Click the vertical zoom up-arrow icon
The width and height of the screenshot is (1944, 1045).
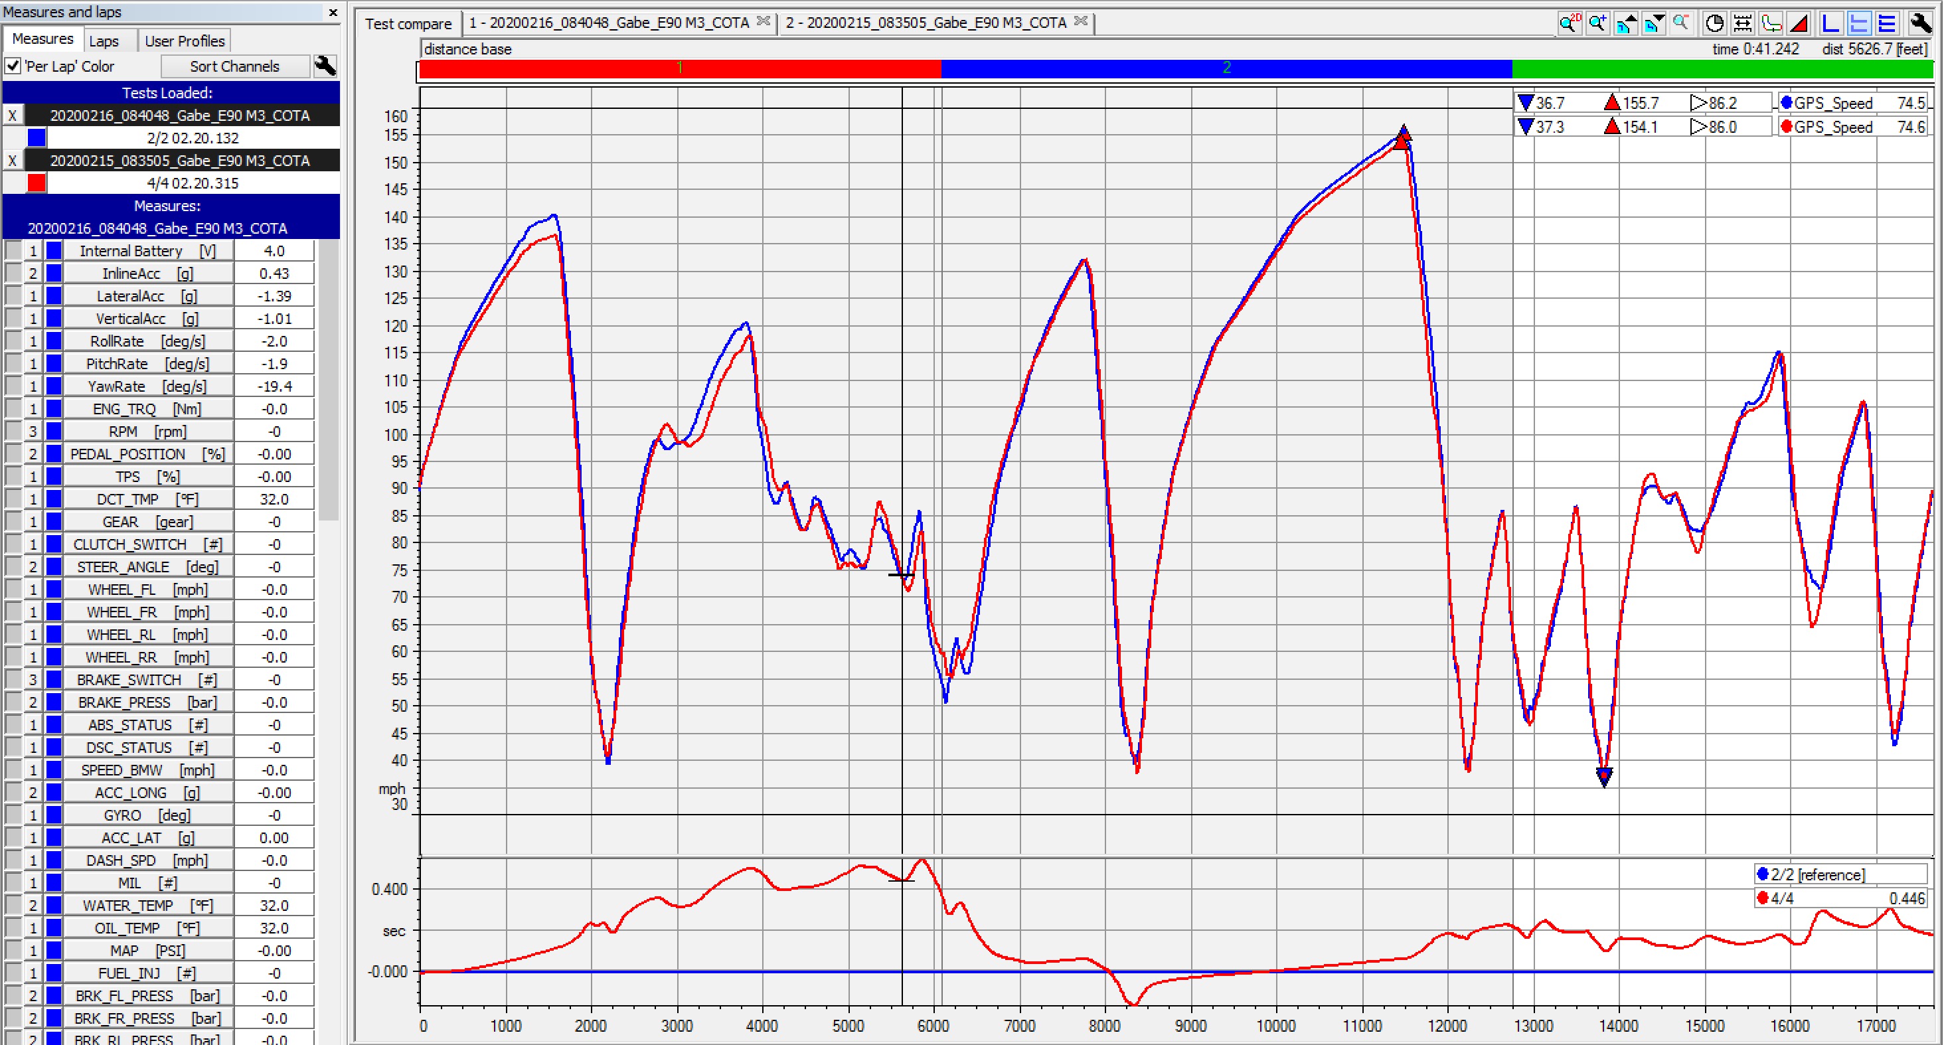1625,23
